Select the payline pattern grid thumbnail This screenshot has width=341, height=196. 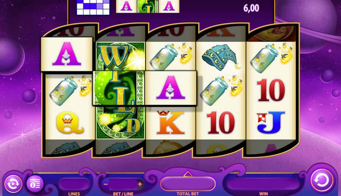[x=93, y=8]
